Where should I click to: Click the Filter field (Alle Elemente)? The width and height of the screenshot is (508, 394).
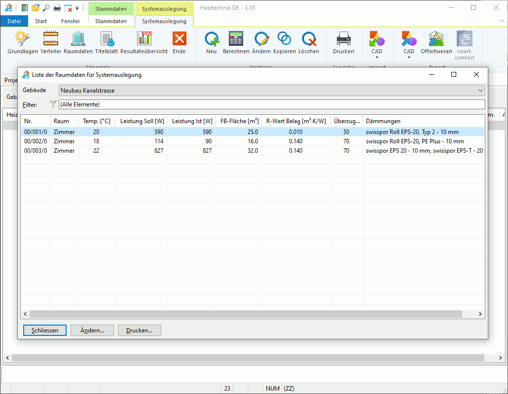(x=271, y=104)
